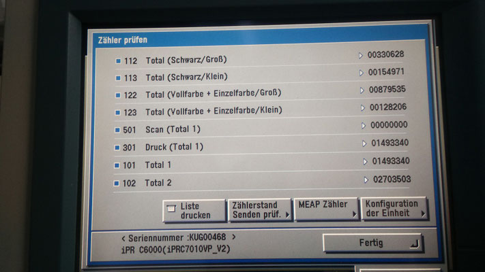This screenshot has width=485, height=272.
Task: Select row Druck (Total 1)
Action: (174, 147)
